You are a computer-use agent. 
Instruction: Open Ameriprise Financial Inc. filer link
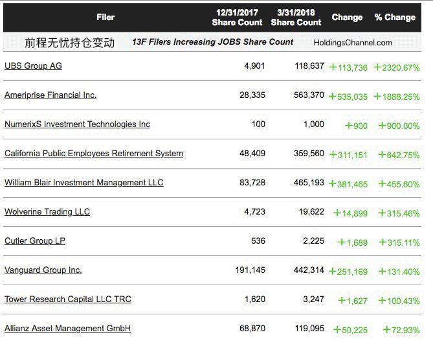click(50, 95)
